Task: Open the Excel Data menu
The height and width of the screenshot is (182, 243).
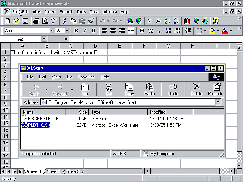Action: click(x=94, y=12)
